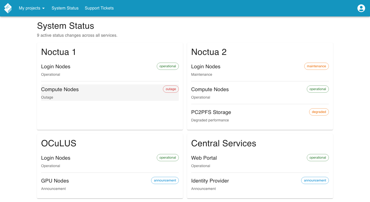This screenshot has height=202, width=370.
Task: Click the 'Outage' description under Compute Nodes
Action: 47,97
